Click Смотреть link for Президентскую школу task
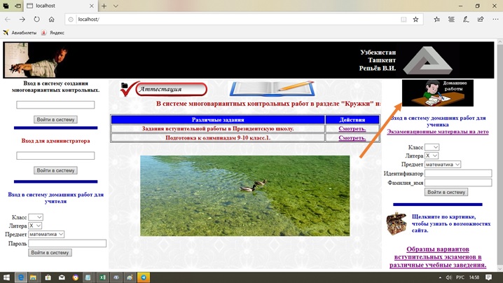The width and height of the screenshot is (503, 283). [x=352, y=129]
